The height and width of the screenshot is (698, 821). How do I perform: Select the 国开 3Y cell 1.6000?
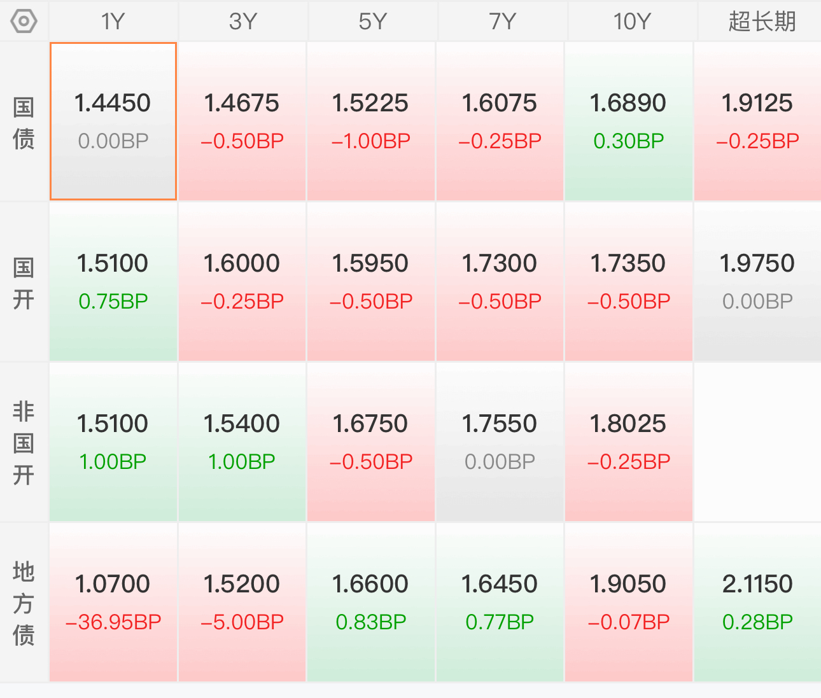242,281
